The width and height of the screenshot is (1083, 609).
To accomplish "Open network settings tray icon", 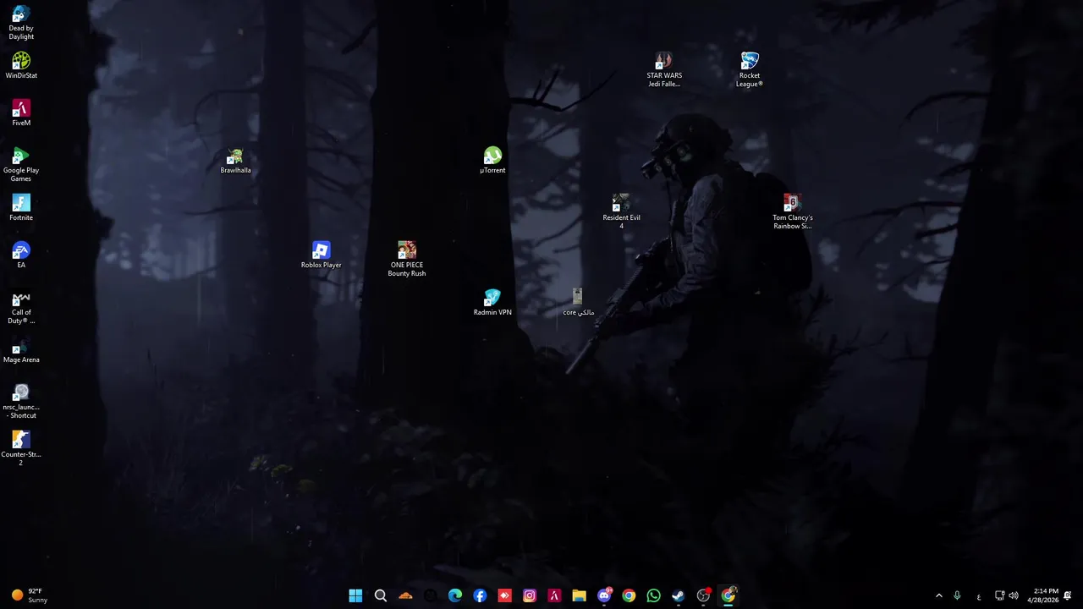I will (x=999, y=595).
